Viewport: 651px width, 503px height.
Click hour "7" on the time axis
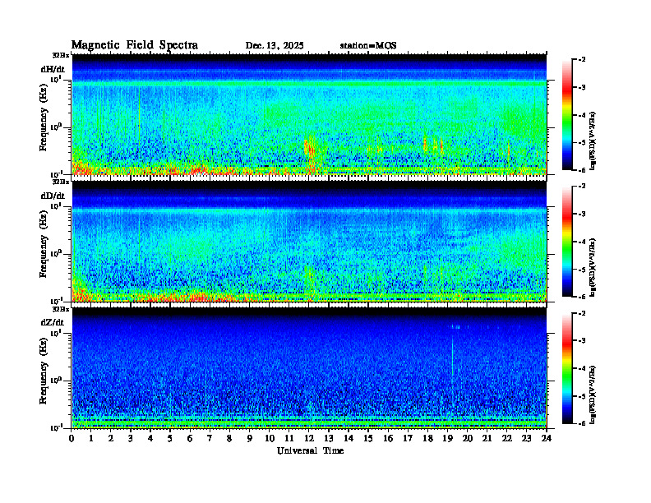210,438
